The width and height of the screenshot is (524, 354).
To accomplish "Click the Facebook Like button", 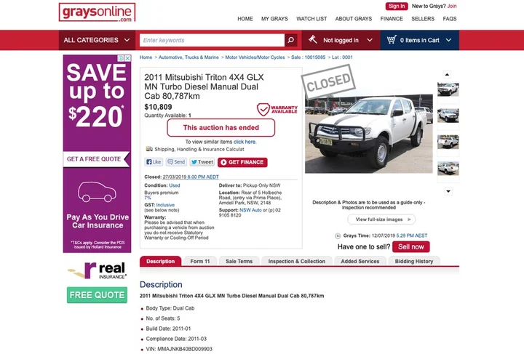I will pos(154,162).
